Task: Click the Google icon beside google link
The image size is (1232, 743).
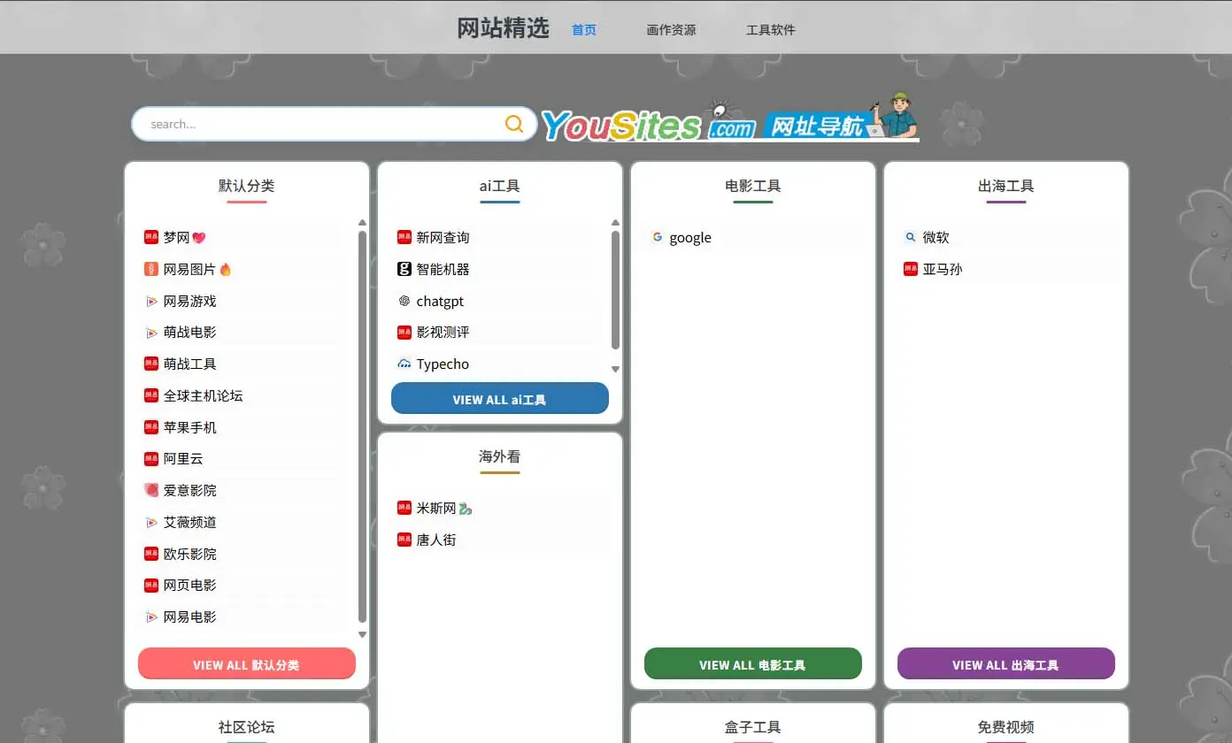Action: click(657, 237)
